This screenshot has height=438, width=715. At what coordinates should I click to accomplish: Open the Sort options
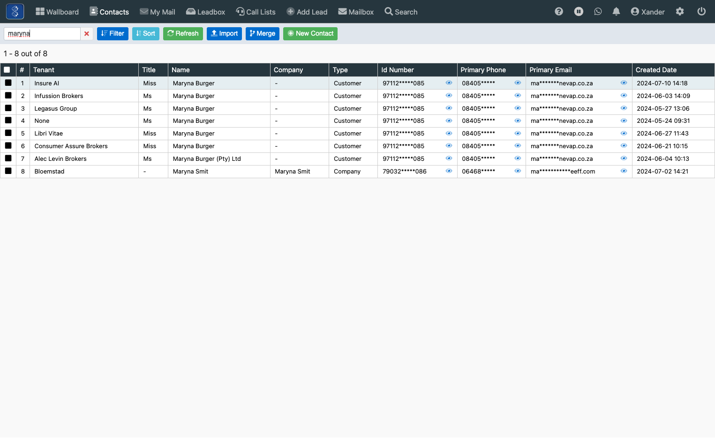pos(146,34)
